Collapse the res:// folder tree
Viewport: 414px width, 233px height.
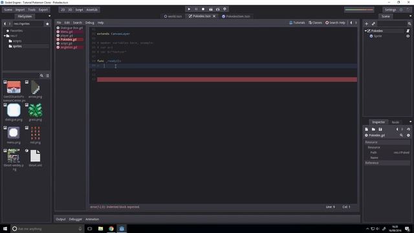(5, 36)
